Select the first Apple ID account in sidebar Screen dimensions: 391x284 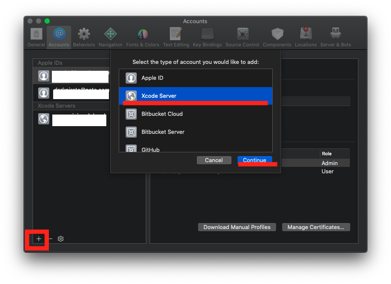tap(72, 76)
